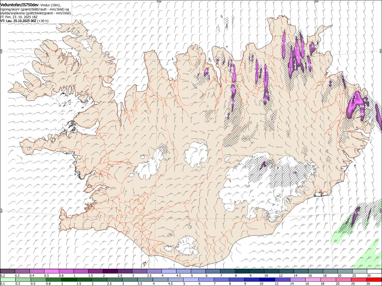Click the '2.3' snowfall value on map
The height and width of the screenshot is (286, 382).
354,97
